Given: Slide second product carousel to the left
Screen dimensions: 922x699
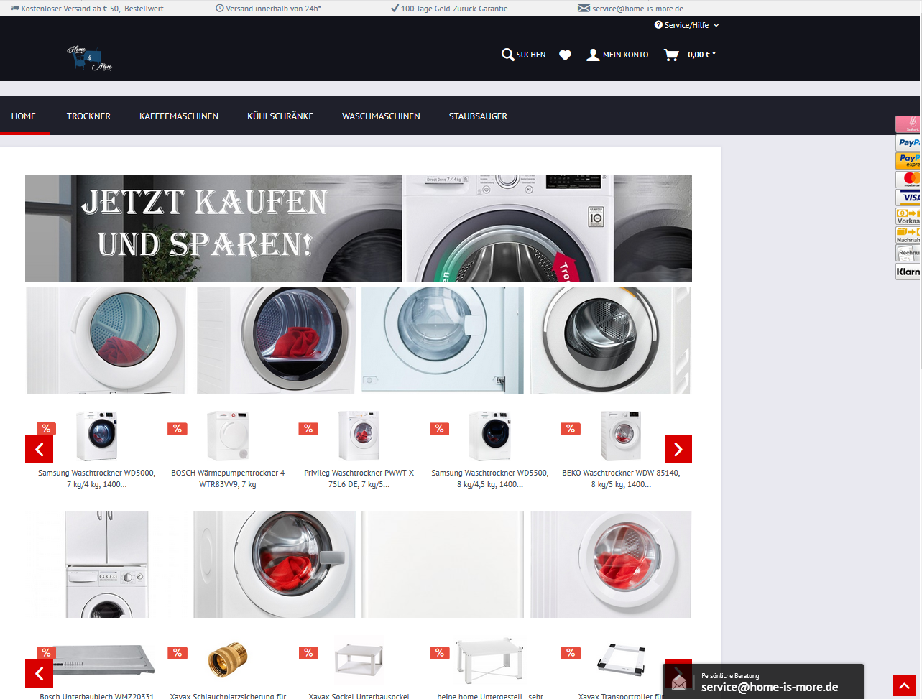Looking at the screenshot, I should (40, 674).
